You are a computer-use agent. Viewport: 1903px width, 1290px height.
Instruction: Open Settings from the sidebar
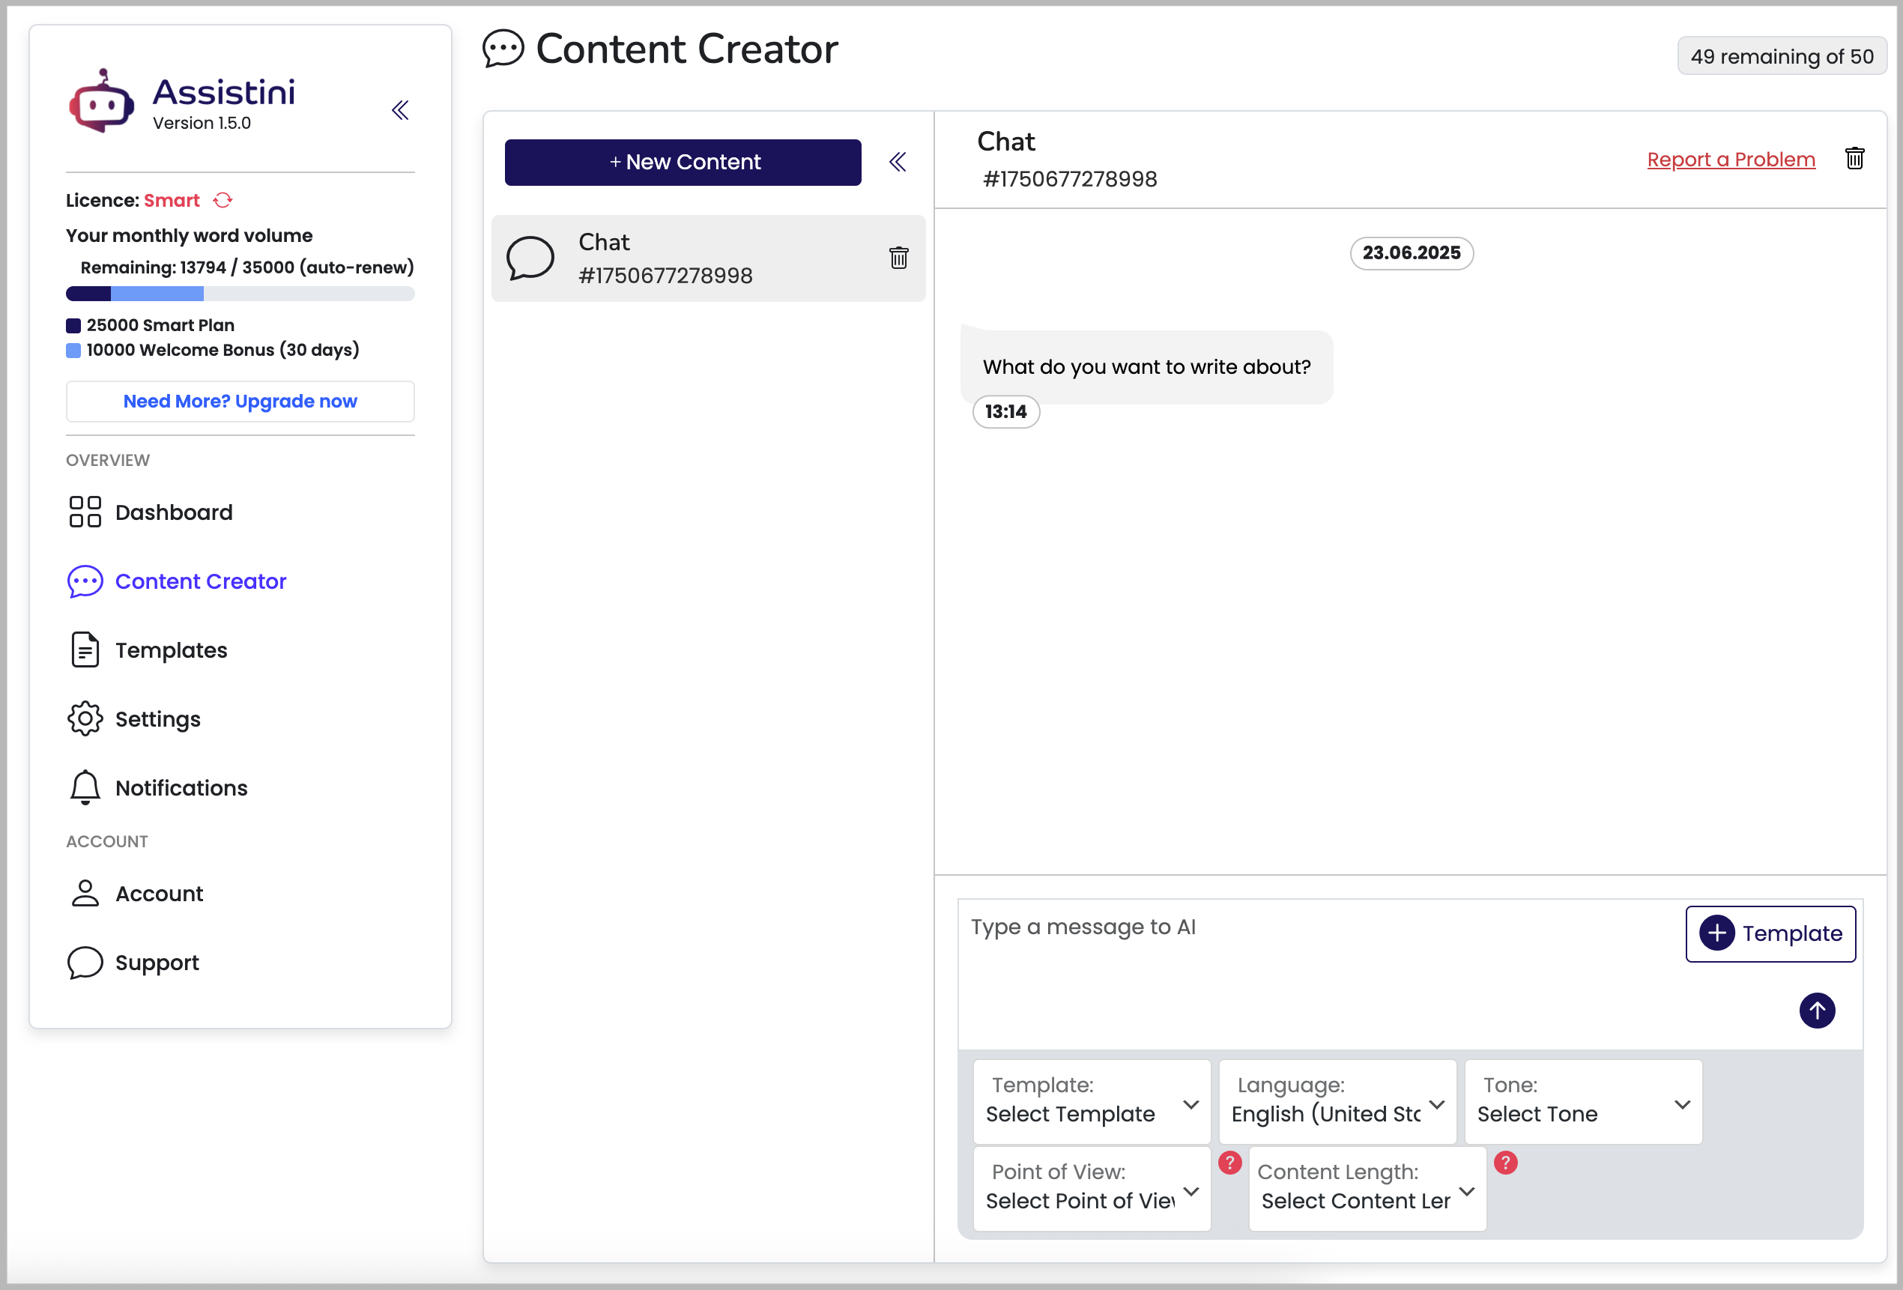click(157, 718)
